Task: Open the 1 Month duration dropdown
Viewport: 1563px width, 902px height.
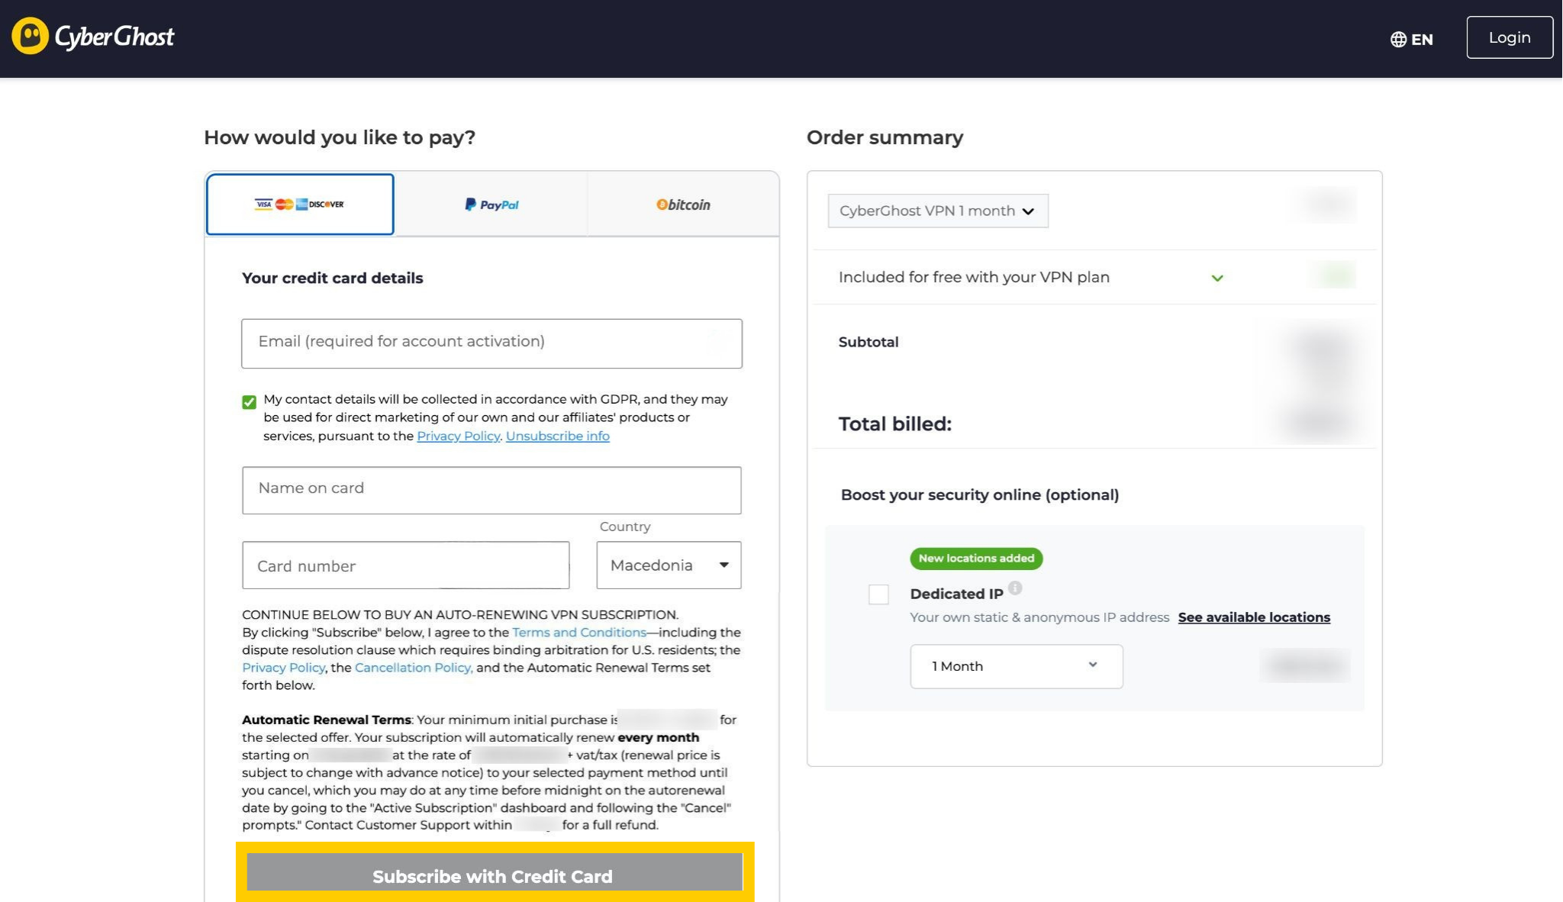Action: 1016,666
